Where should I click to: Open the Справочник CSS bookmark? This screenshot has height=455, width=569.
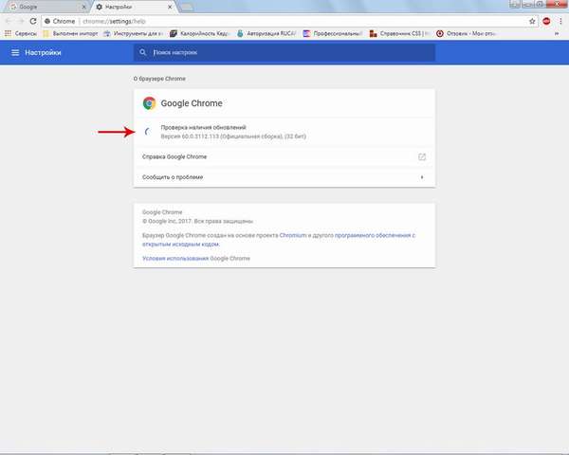coord(399,33)
